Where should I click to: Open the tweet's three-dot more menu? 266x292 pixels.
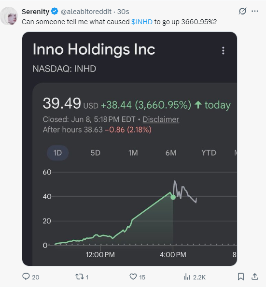pos(254,11)
